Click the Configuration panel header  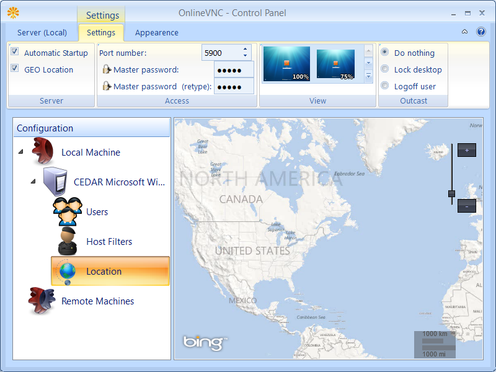[92, 128]
